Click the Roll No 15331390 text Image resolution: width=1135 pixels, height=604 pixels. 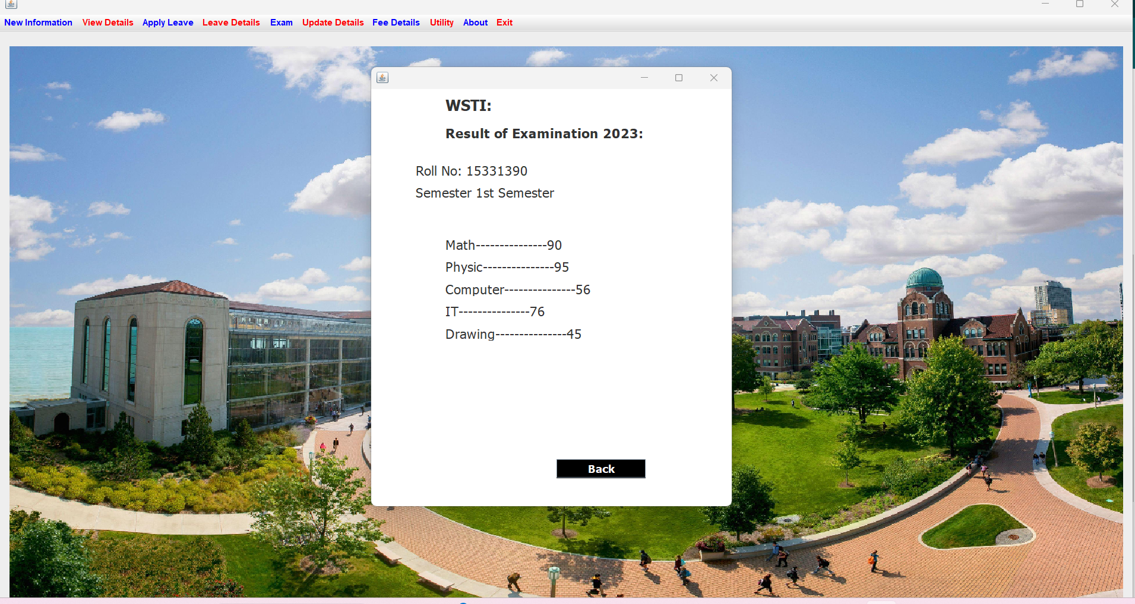coord(471,171)
